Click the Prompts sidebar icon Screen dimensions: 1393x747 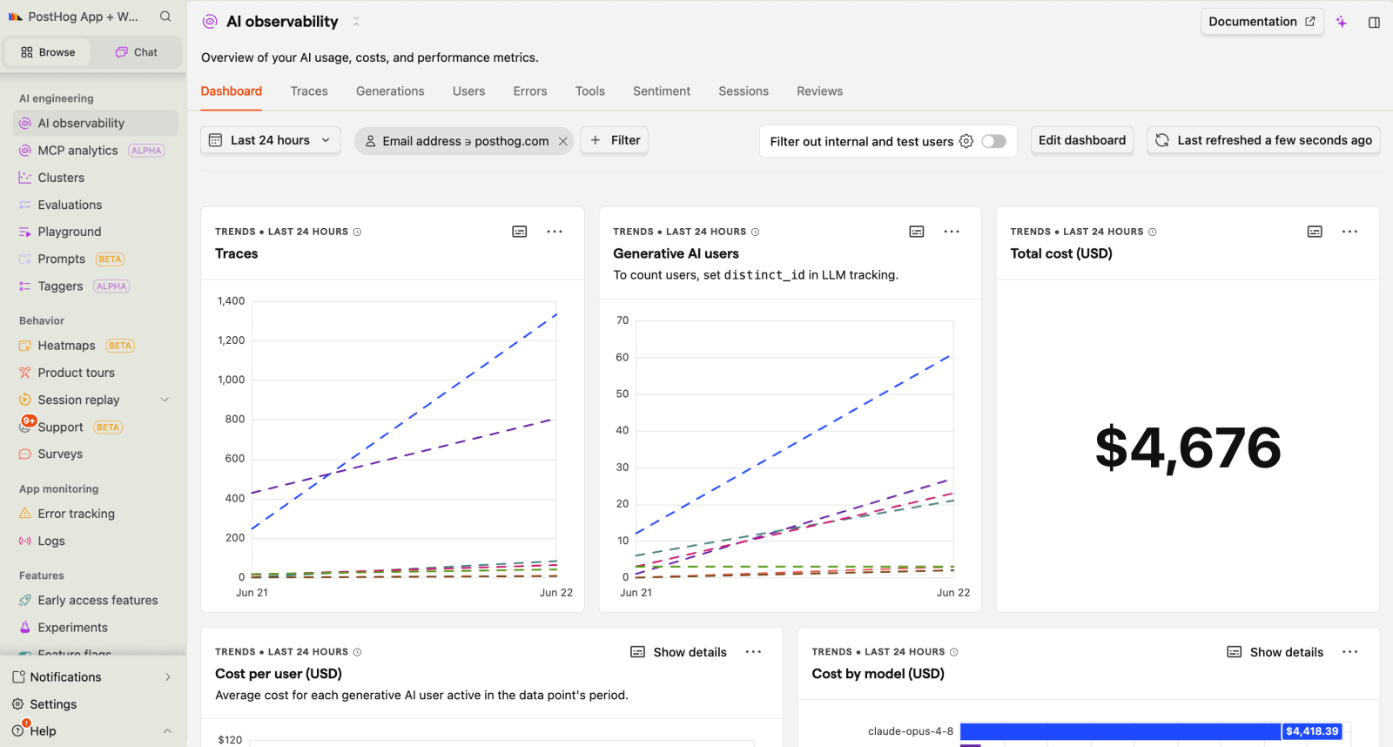pos(25,259)
